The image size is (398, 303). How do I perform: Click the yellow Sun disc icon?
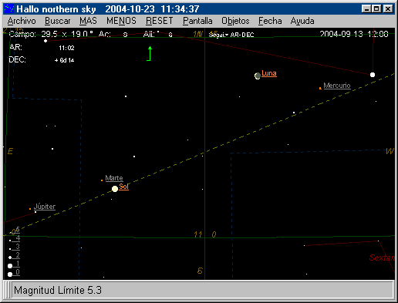[115, 189]
